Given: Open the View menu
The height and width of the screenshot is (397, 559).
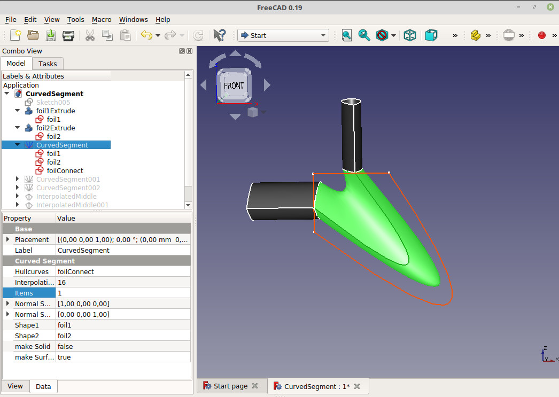Looking at the screenshot, I should click(52, 20).
